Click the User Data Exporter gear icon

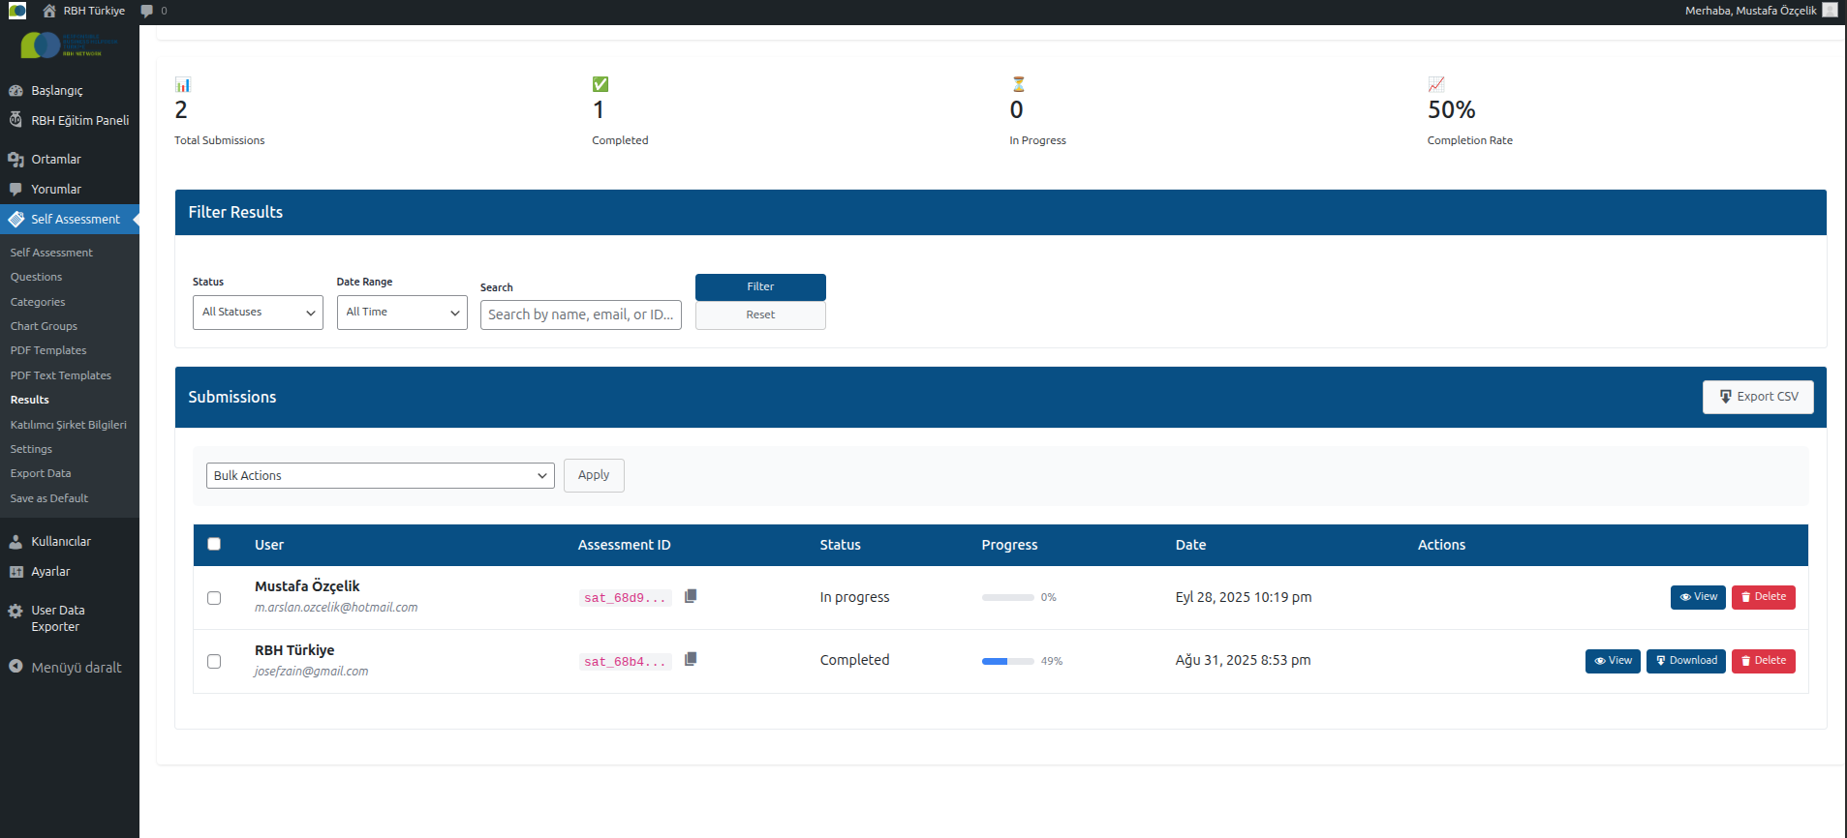click(15, 611)
